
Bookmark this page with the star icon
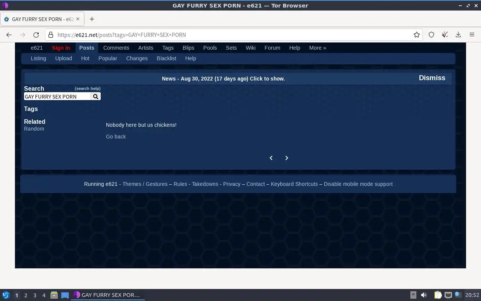417,35
